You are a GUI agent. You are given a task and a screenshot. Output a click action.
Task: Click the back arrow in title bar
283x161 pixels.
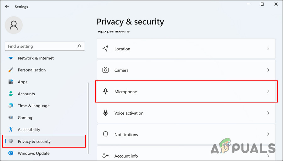point(7,7)
